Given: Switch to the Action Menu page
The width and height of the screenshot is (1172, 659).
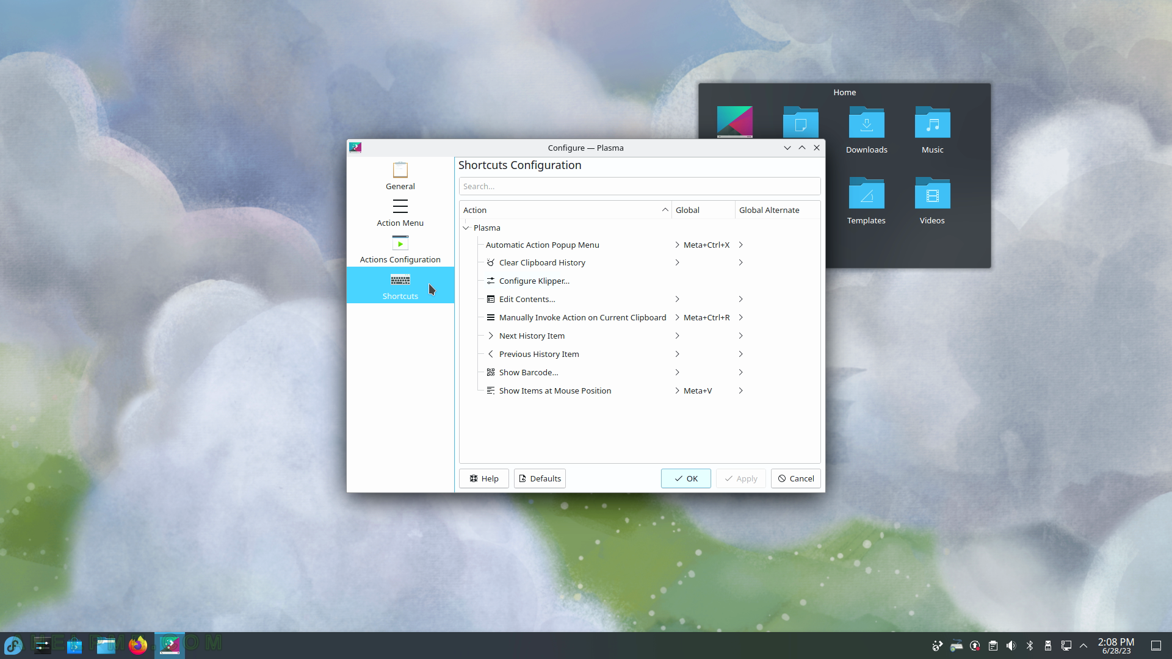Looking at the screenshot, I should click(x=400, y=212).
